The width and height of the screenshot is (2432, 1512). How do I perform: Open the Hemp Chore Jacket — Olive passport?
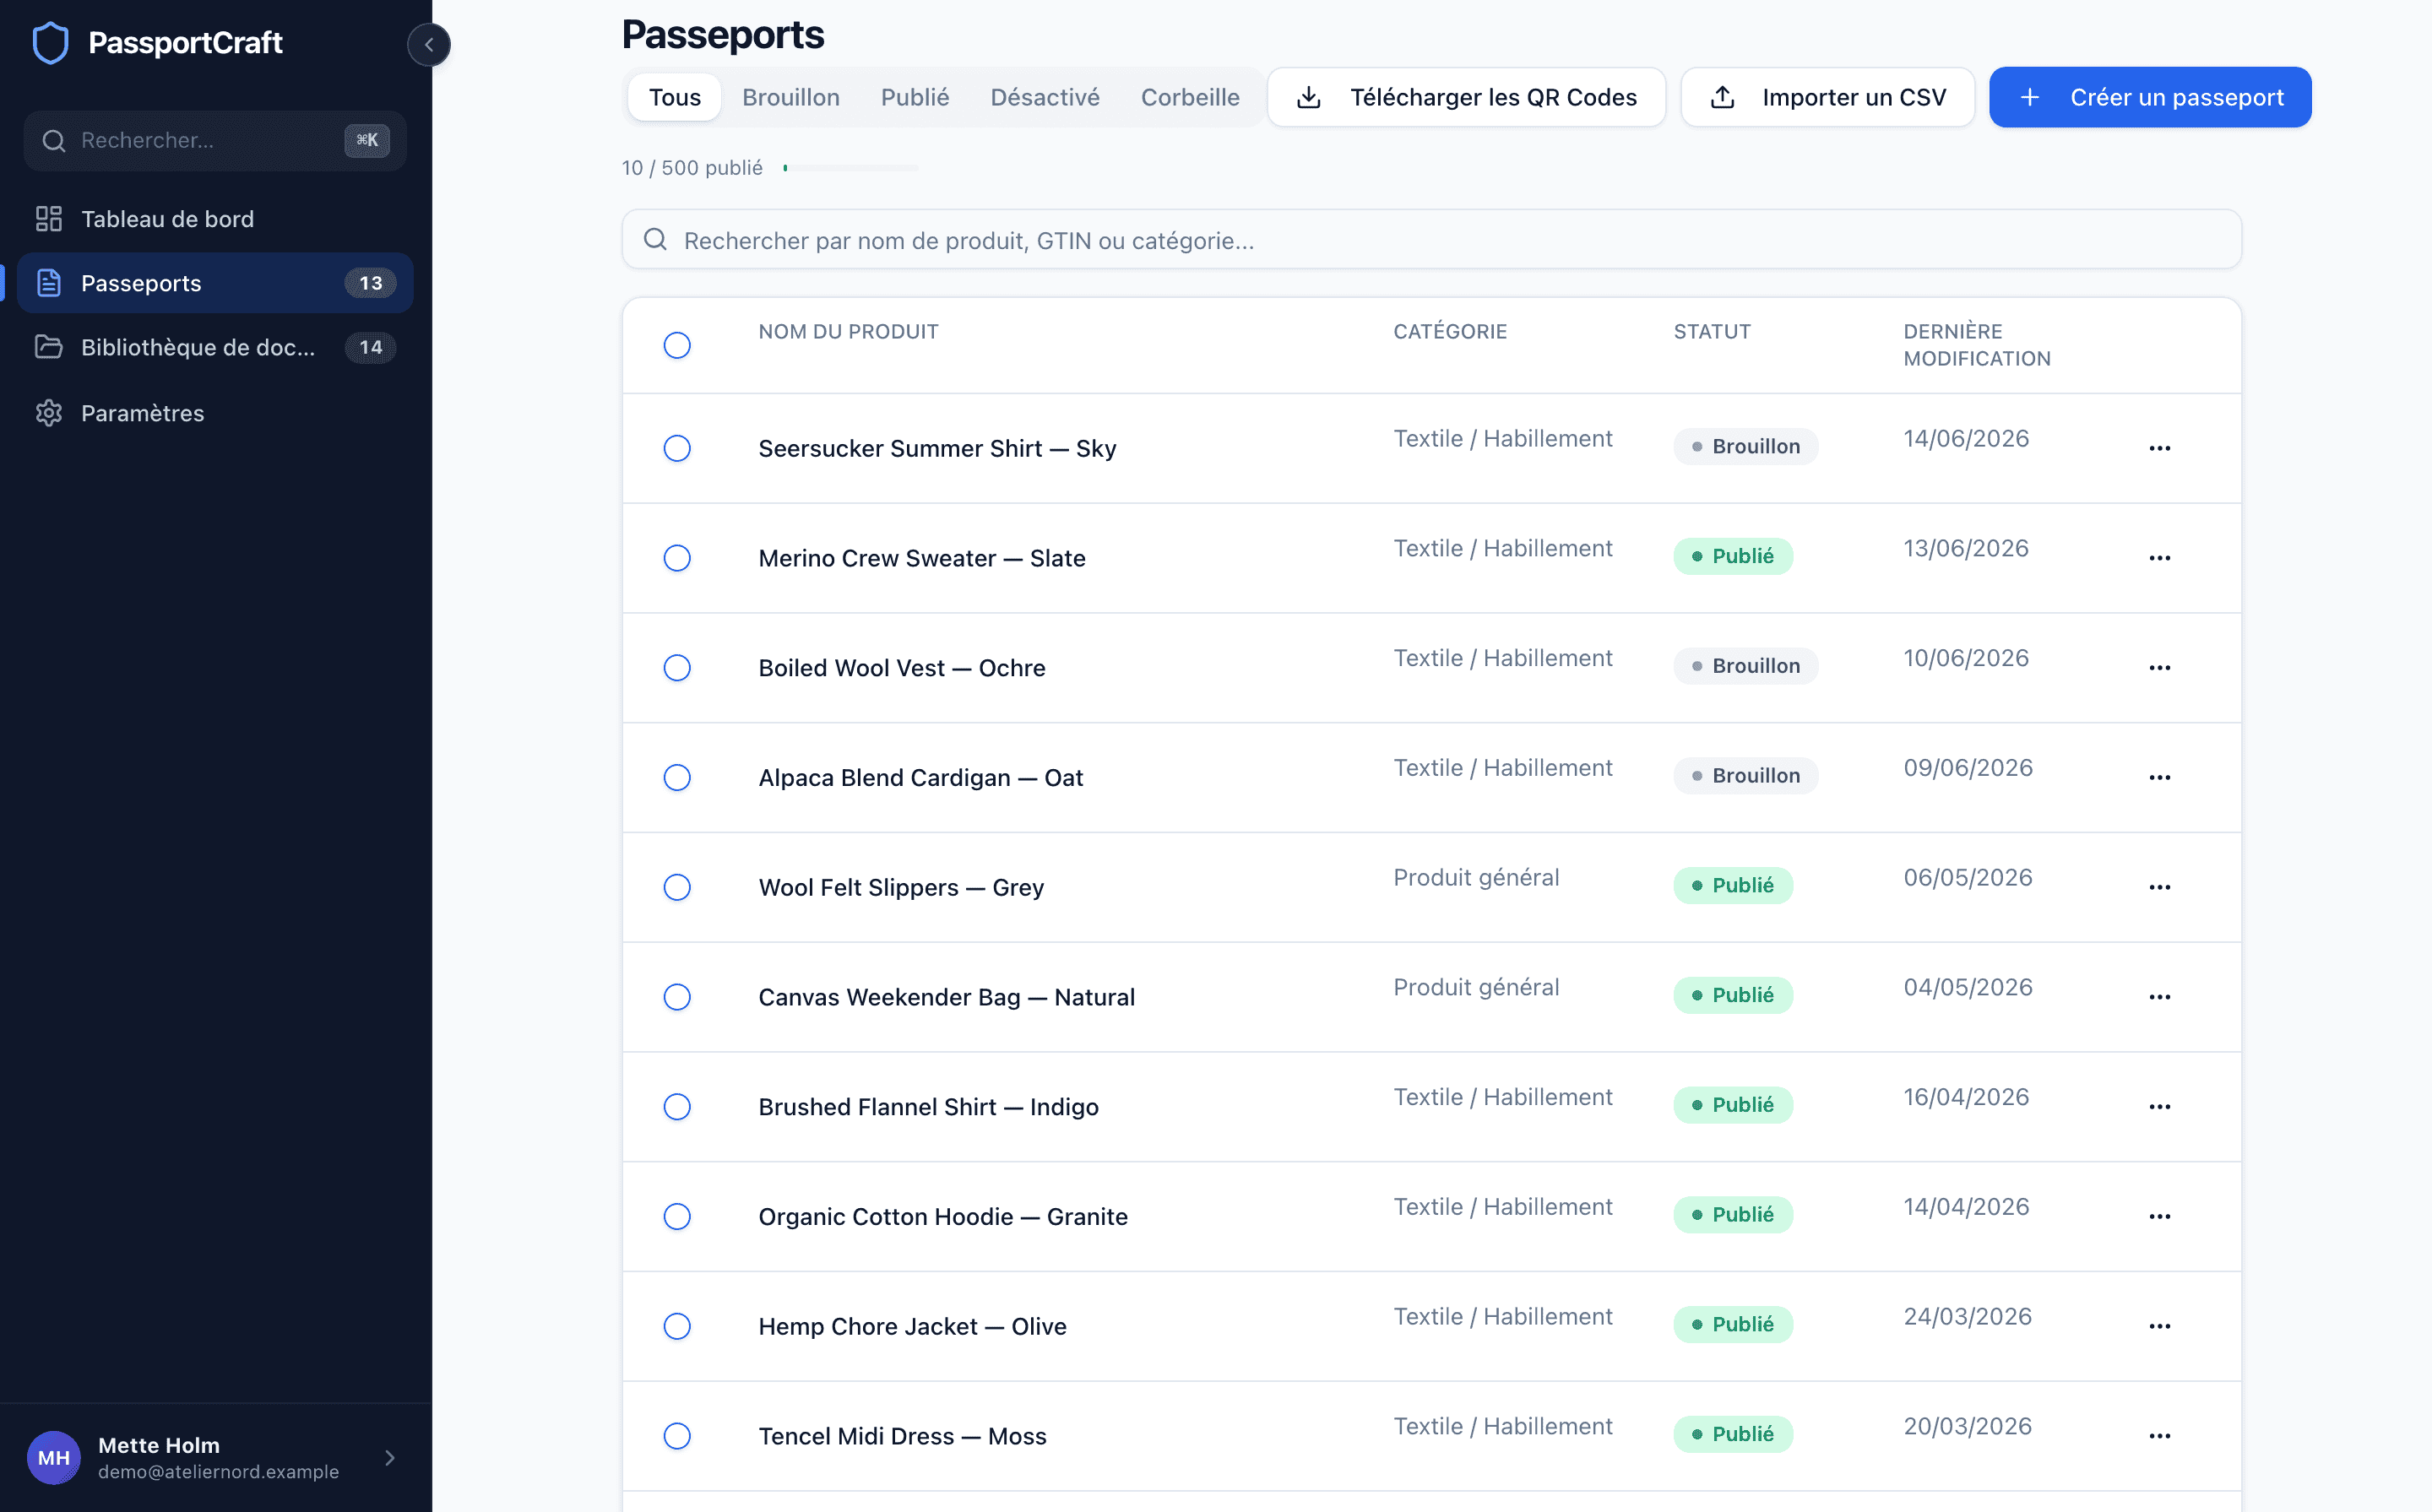912,1326
